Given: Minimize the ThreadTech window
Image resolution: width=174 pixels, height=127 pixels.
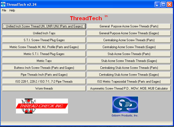Looking at the screenshot, I should (157, 5).
